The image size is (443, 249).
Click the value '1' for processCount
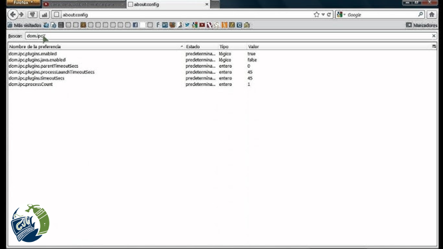click(248, 84)
